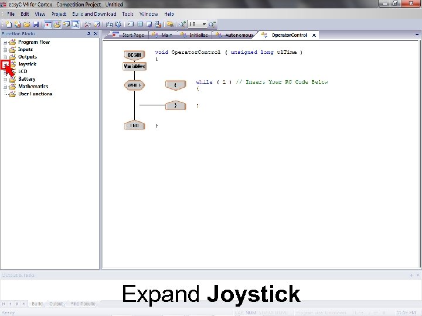Viewport: 422px width, 316px height.
Task: Click the stacked windows toolbar icon
Action: point(158,25)
